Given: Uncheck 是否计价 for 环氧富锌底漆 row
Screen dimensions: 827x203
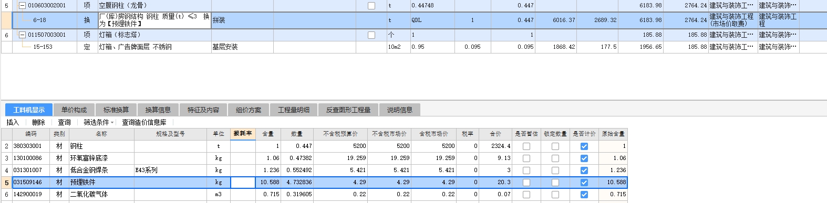Looking at the screenshot, I should 584,158.
